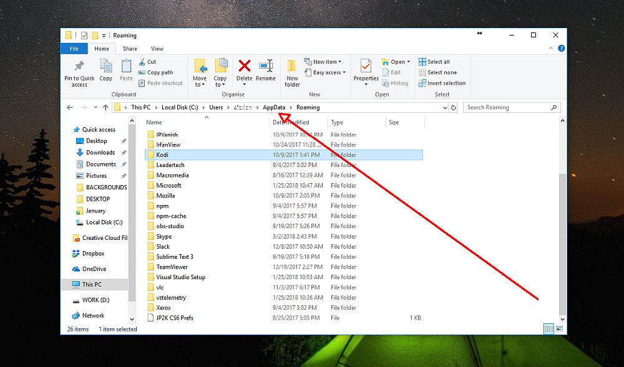Click Pin to Quick access icon
This screenshot has width=624, height=367.
[x=79, y=66]
